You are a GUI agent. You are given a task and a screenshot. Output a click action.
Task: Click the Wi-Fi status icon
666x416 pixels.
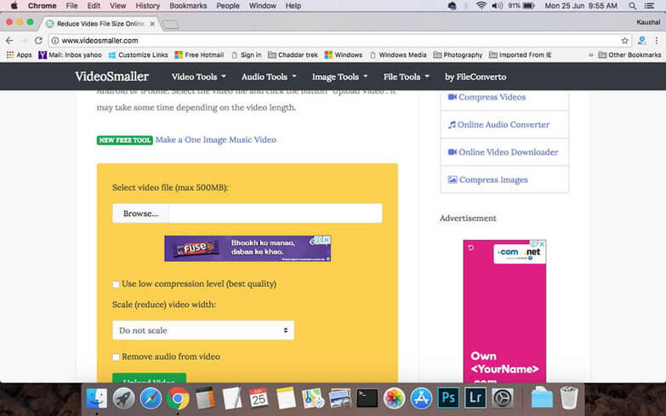(x=481, y=6)
